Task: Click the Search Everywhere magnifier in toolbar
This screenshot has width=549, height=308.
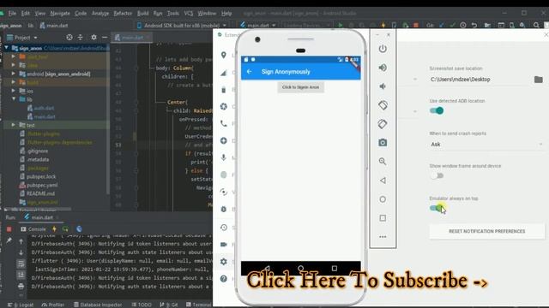Action: [536, 25]
